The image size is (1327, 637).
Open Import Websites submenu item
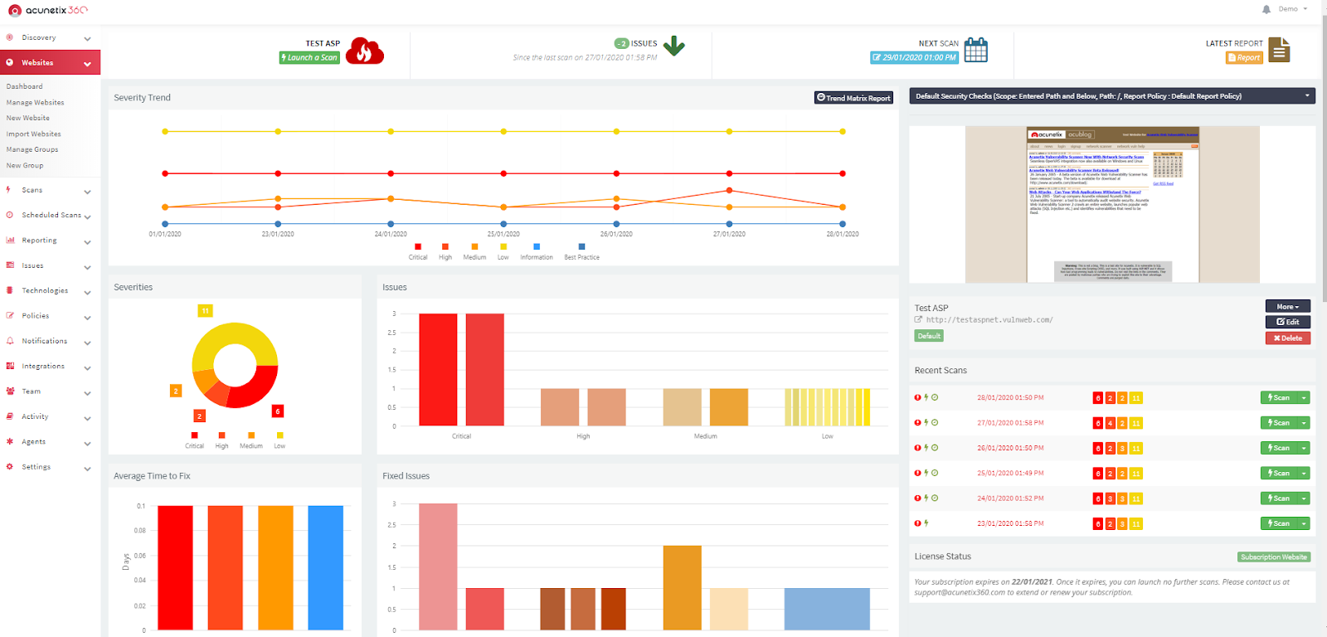pos(33,134)
